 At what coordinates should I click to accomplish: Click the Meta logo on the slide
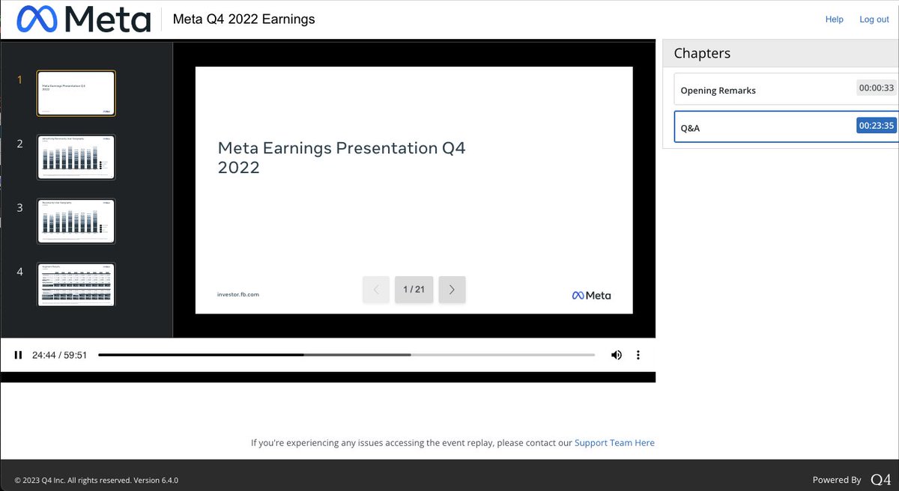[592, 296]
